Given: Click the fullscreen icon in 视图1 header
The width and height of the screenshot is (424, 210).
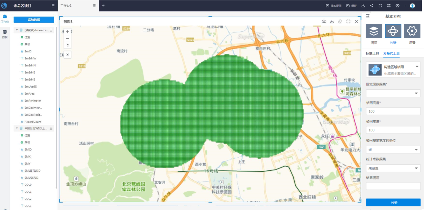Looking at the screenshot, I should point(348,21).
